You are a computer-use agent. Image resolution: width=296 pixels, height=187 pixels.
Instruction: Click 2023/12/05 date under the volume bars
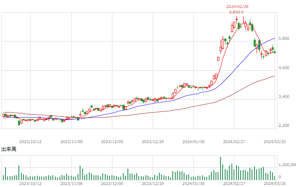pyautogui.click(x=112, y=183)
